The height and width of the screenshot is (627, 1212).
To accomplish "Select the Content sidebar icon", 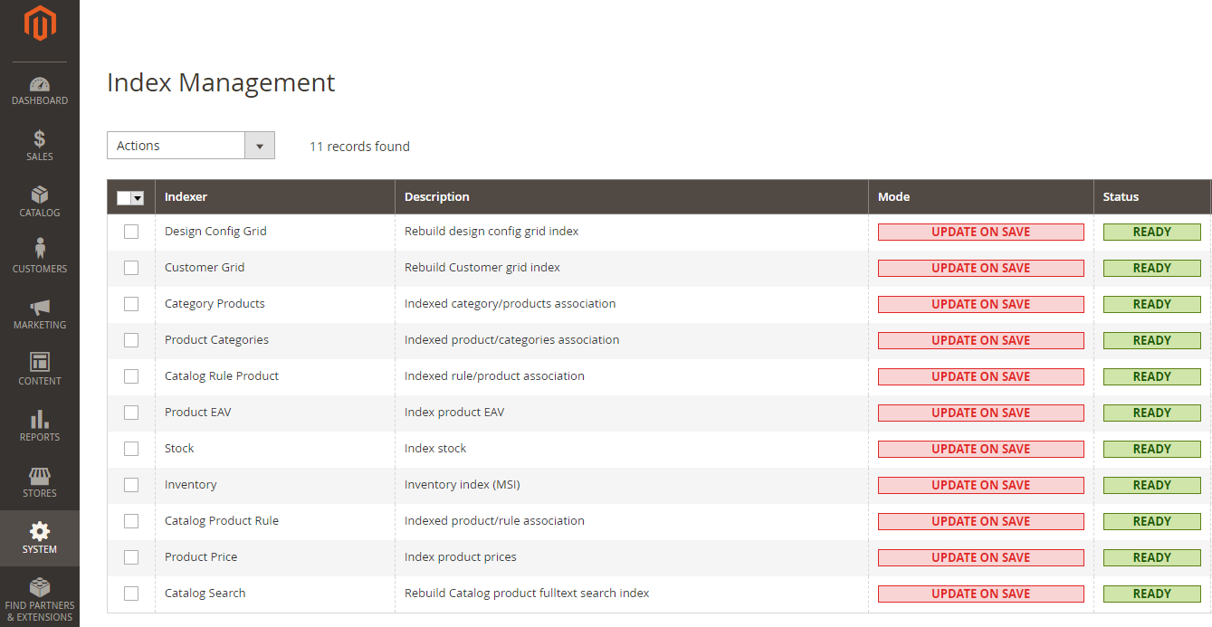I will click(39, 370).
